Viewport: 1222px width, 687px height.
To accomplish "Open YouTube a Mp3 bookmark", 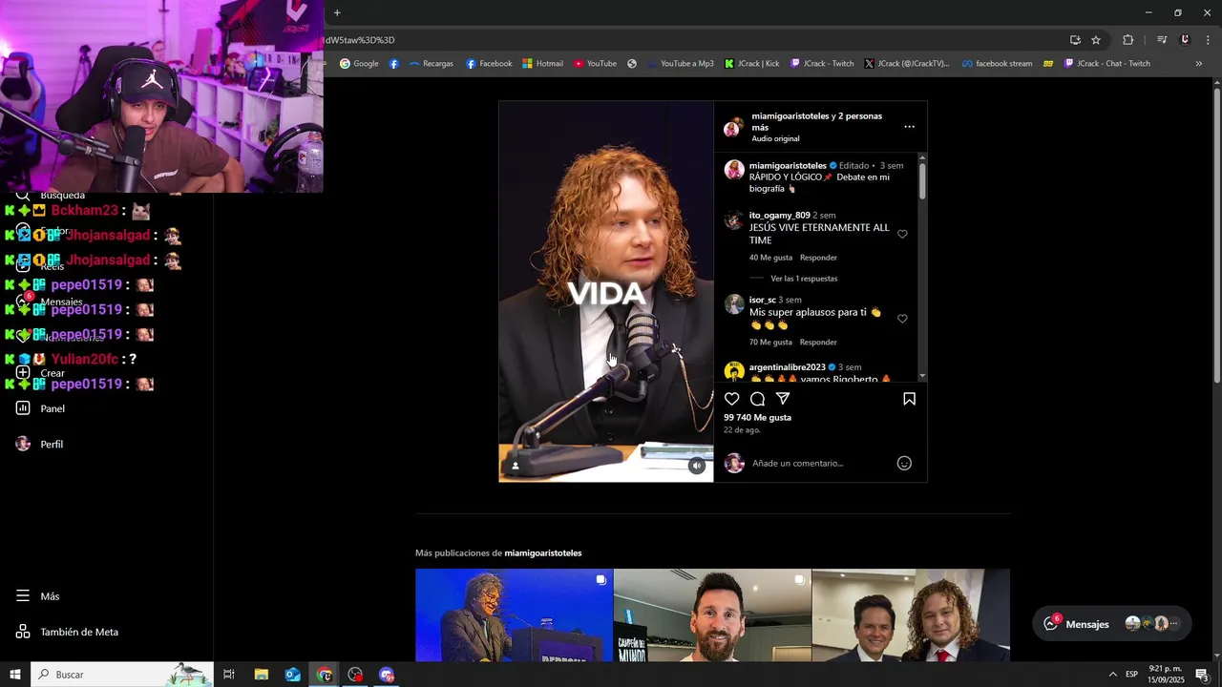I will pyautogui.click(x=680, y=64).
